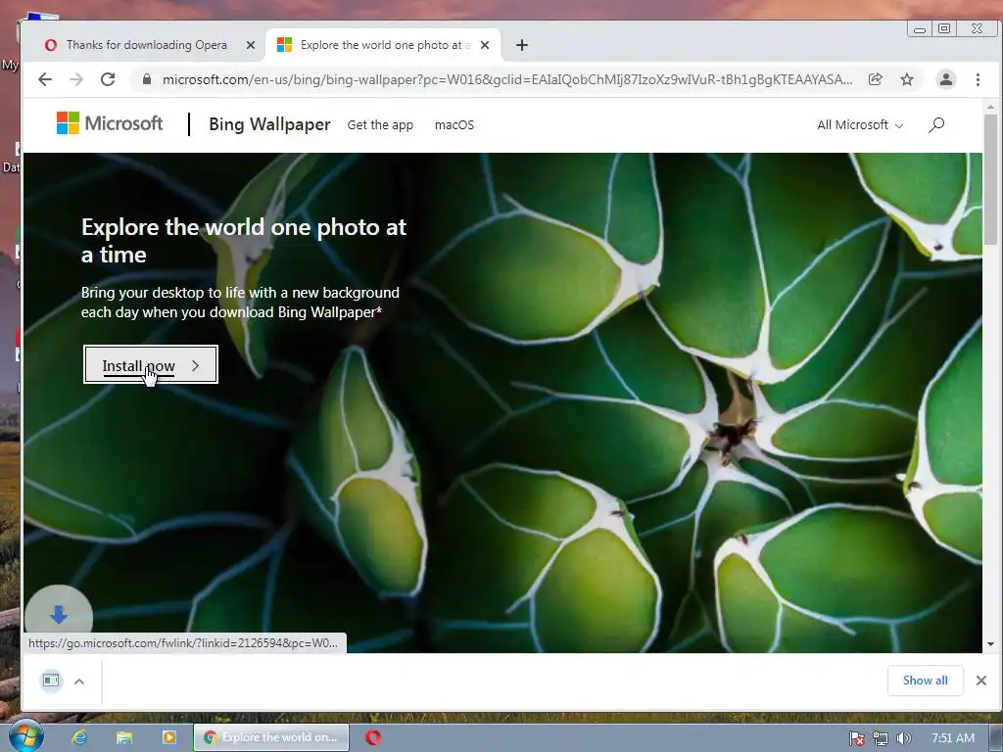Open the site search magnifier
Screen dimensions: 1003x752
(x=935, y=124)
